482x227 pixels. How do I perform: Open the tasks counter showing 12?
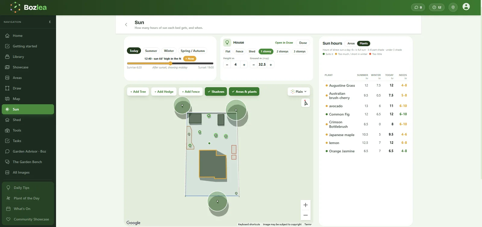tap(437, 7)
